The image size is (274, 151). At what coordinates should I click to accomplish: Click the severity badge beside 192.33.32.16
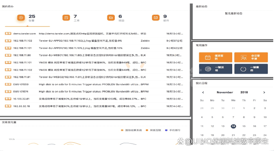(8, 106)
